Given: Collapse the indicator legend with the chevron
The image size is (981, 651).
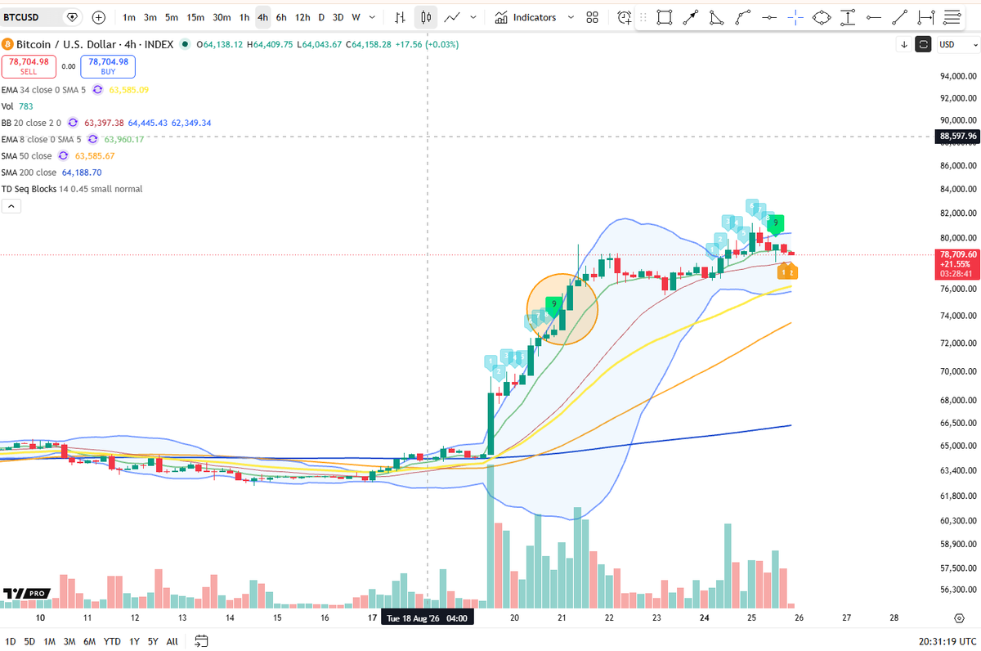Looking at the screenshot, I should 11,207.
